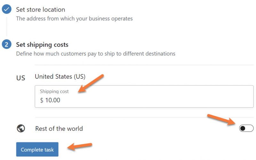Select the Set shipping costs step heading
Image resolution: width=256 pixels, height=160 pixels.
pos(42,45)
